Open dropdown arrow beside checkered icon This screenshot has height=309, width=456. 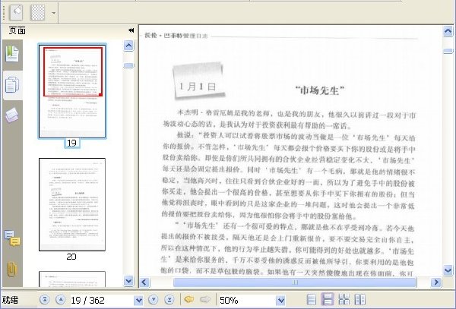tap(53, 13)
